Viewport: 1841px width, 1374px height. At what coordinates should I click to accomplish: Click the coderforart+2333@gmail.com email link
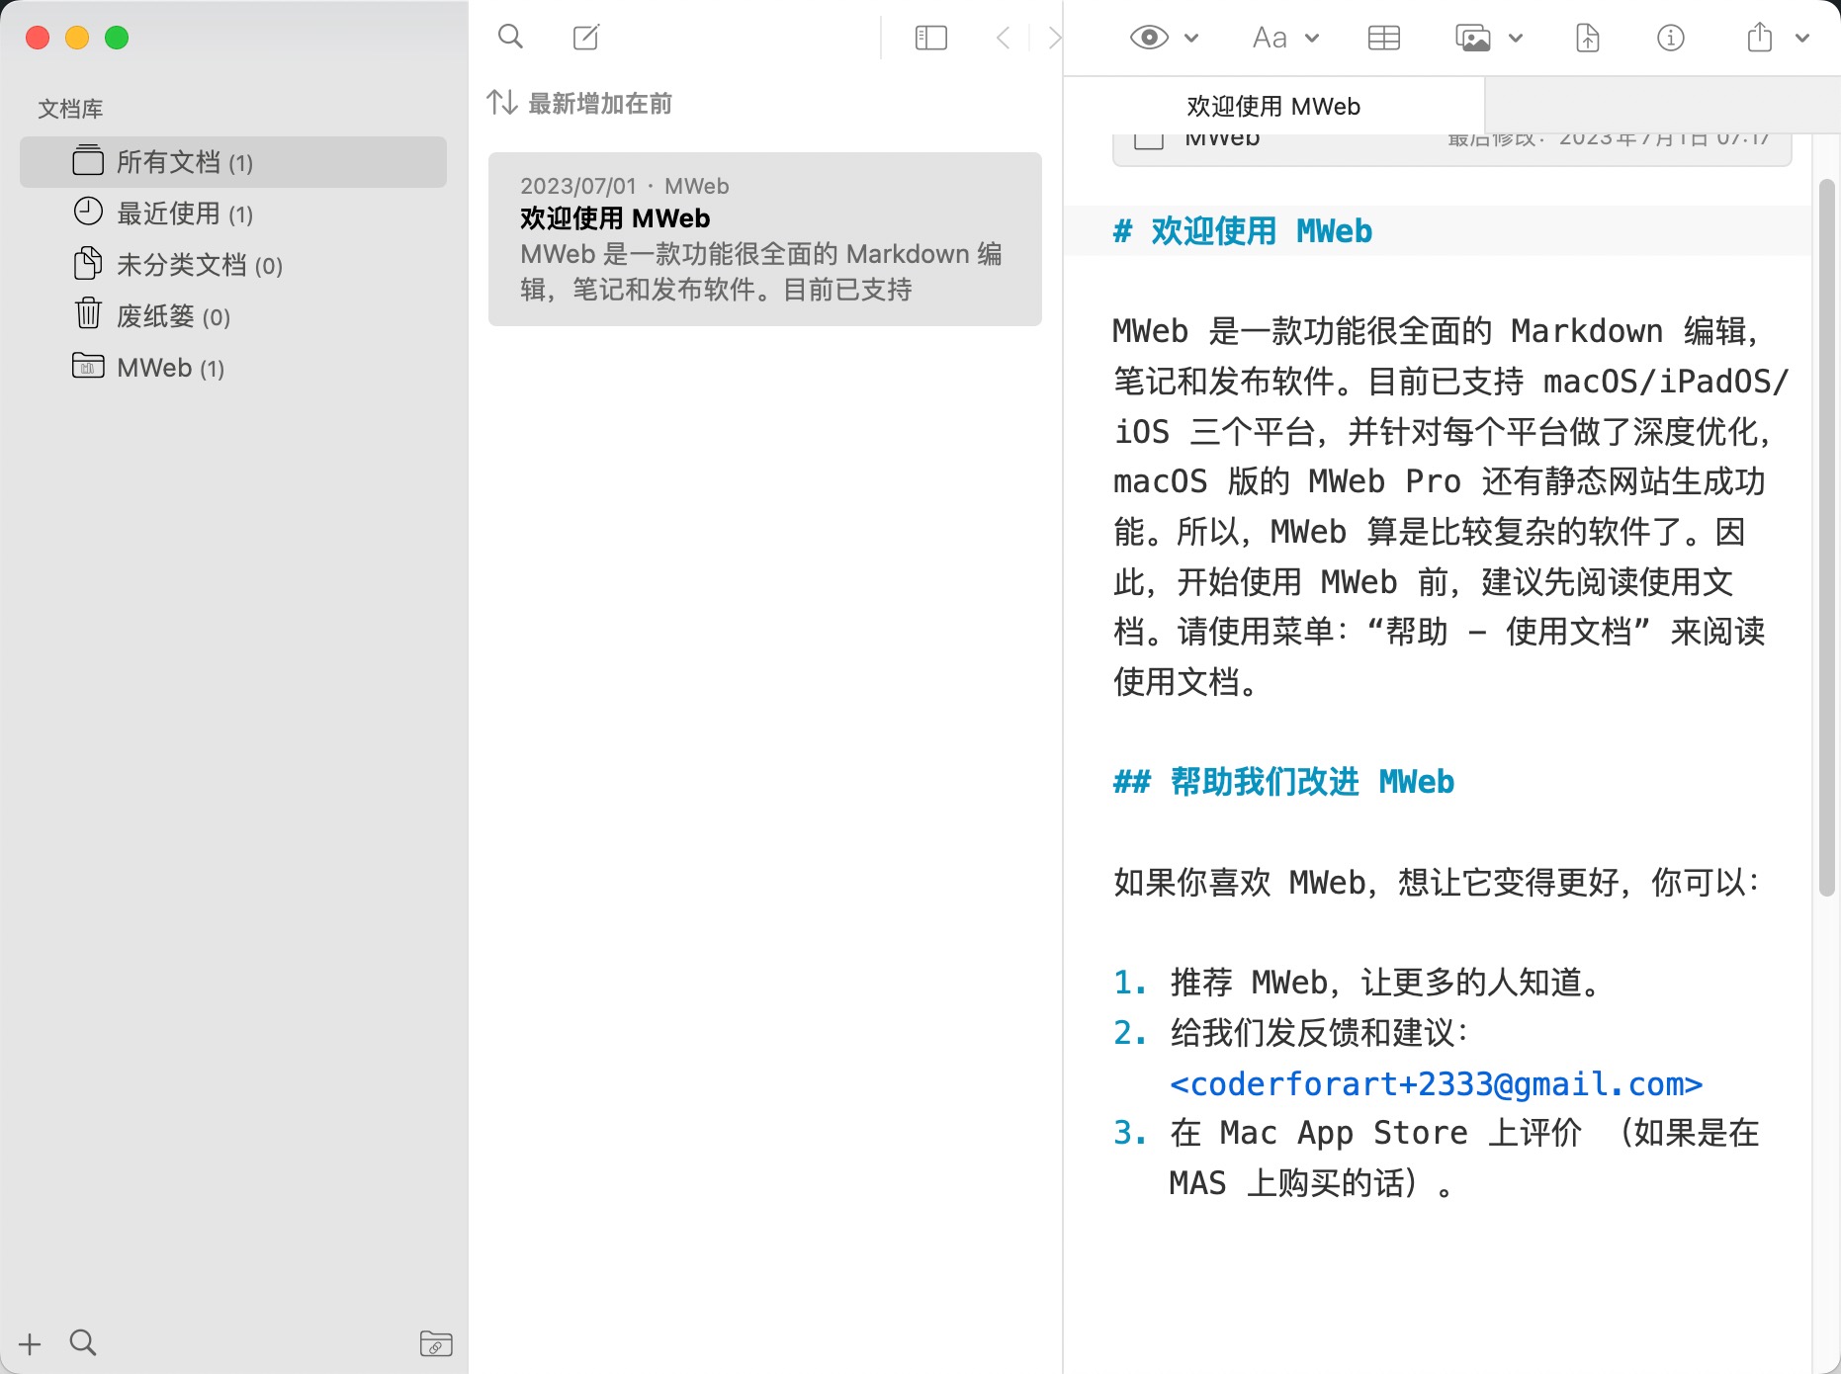pos(1436,1083)
